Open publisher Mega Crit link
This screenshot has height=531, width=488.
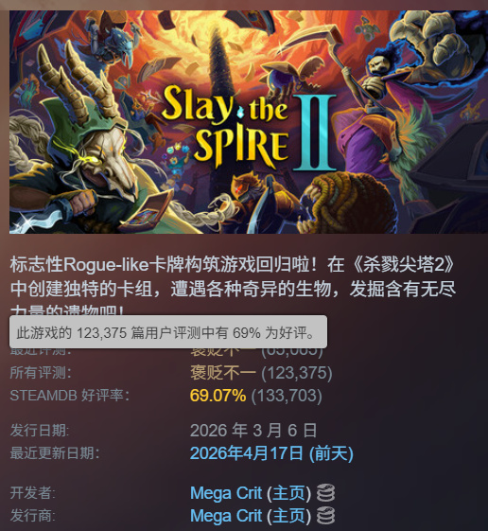click(226, 516)
